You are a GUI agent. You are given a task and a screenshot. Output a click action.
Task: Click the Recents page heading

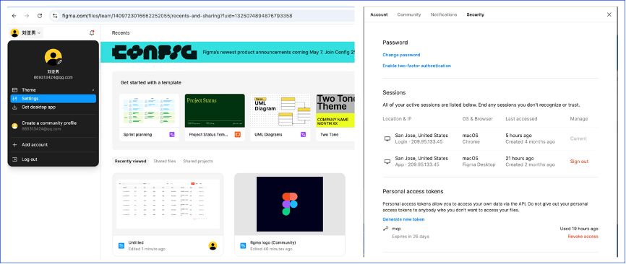click(x=121, y=33)
